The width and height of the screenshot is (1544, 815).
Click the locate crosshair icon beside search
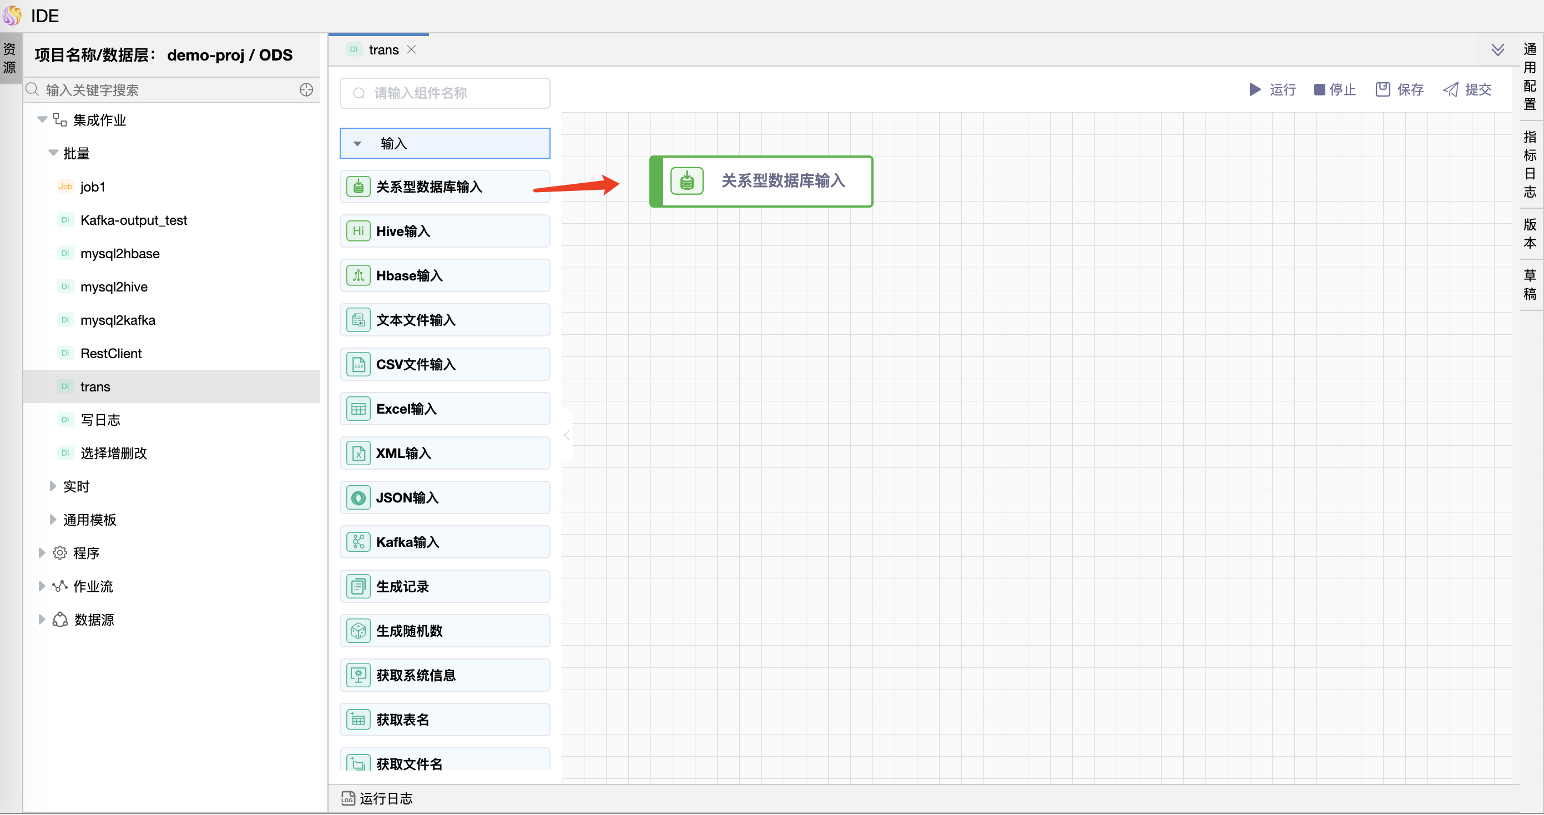point(306,90)
